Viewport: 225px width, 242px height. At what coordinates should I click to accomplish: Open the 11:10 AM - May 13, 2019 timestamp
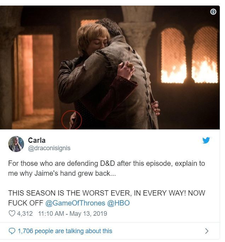tap(73, 214)
